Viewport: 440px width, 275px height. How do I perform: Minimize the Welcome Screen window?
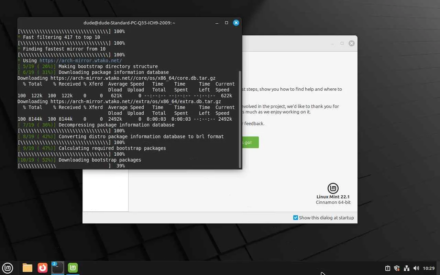(x=332, y=43)
